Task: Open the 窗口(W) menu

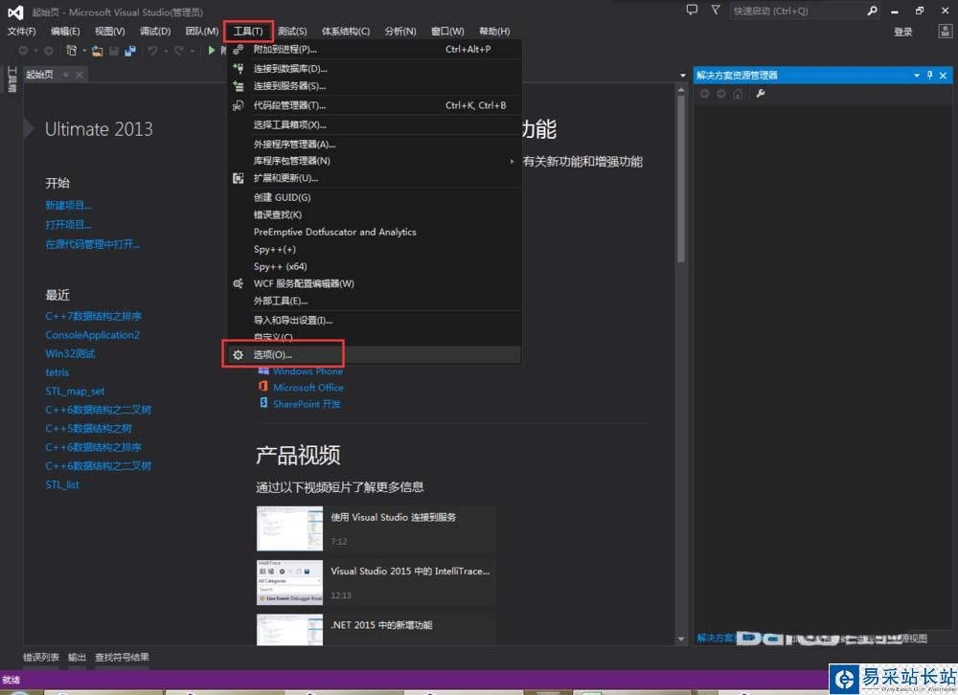Action: pos(447,32)
